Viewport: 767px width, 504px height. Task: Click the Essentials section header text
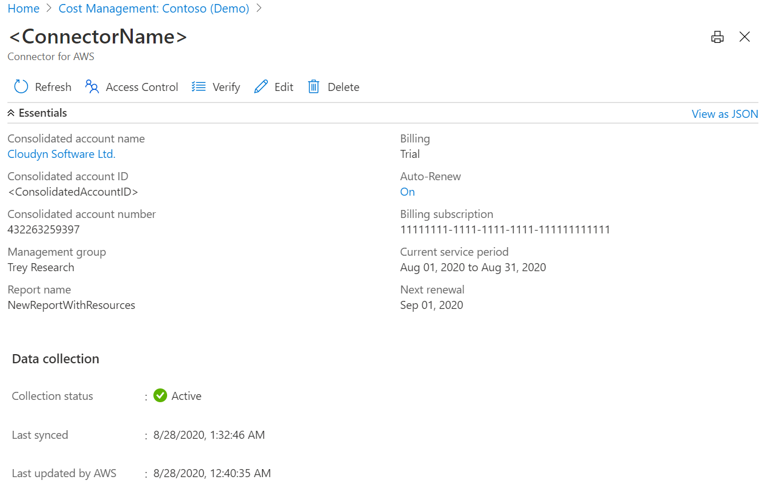click(43, 113)
